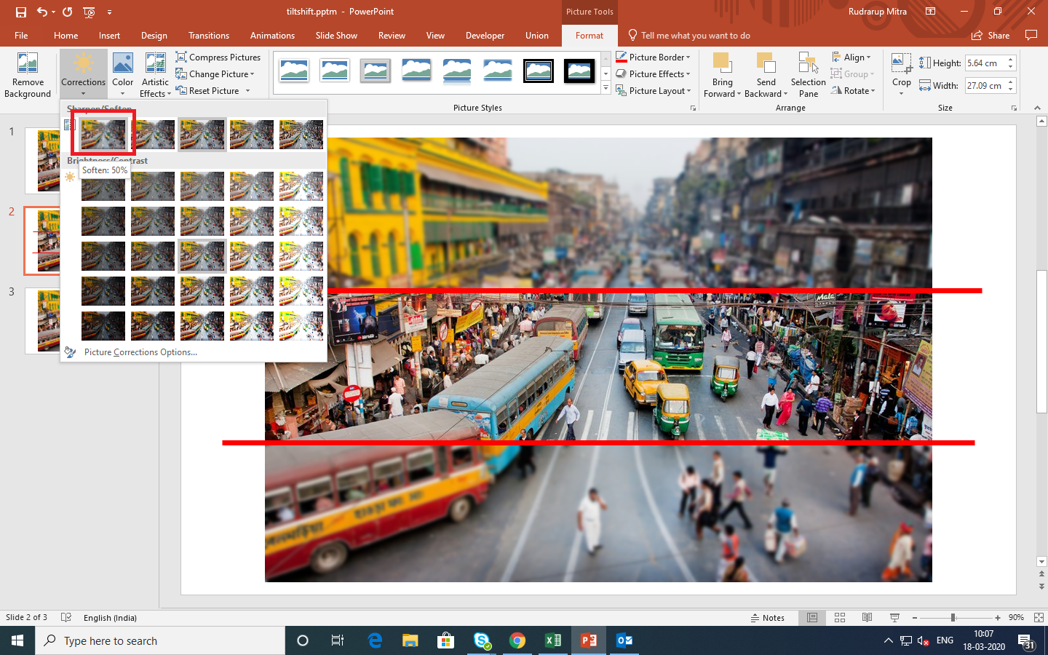Click the 90% zoom level
Viewport: 1048px width, 655px height.
click(x=1016, y=618)
